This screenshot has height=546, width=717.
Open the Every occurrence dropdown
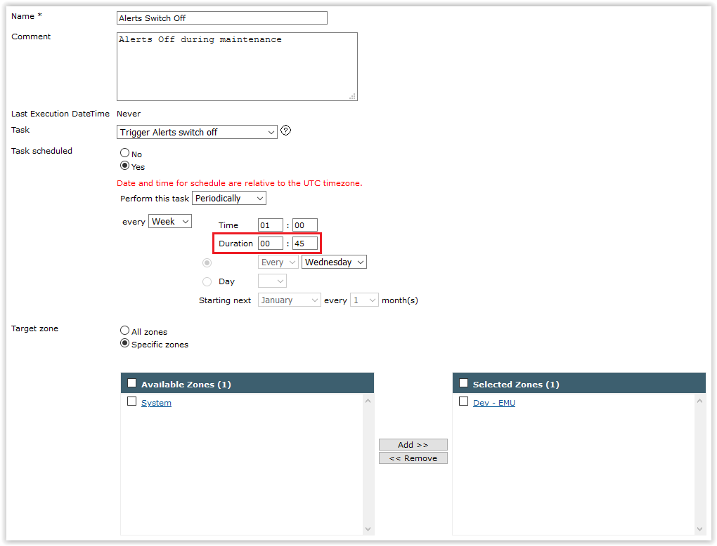click(x=278, y=262)
